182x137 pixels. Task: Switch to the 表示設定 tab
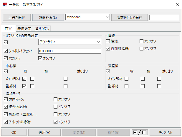(24, 28)
